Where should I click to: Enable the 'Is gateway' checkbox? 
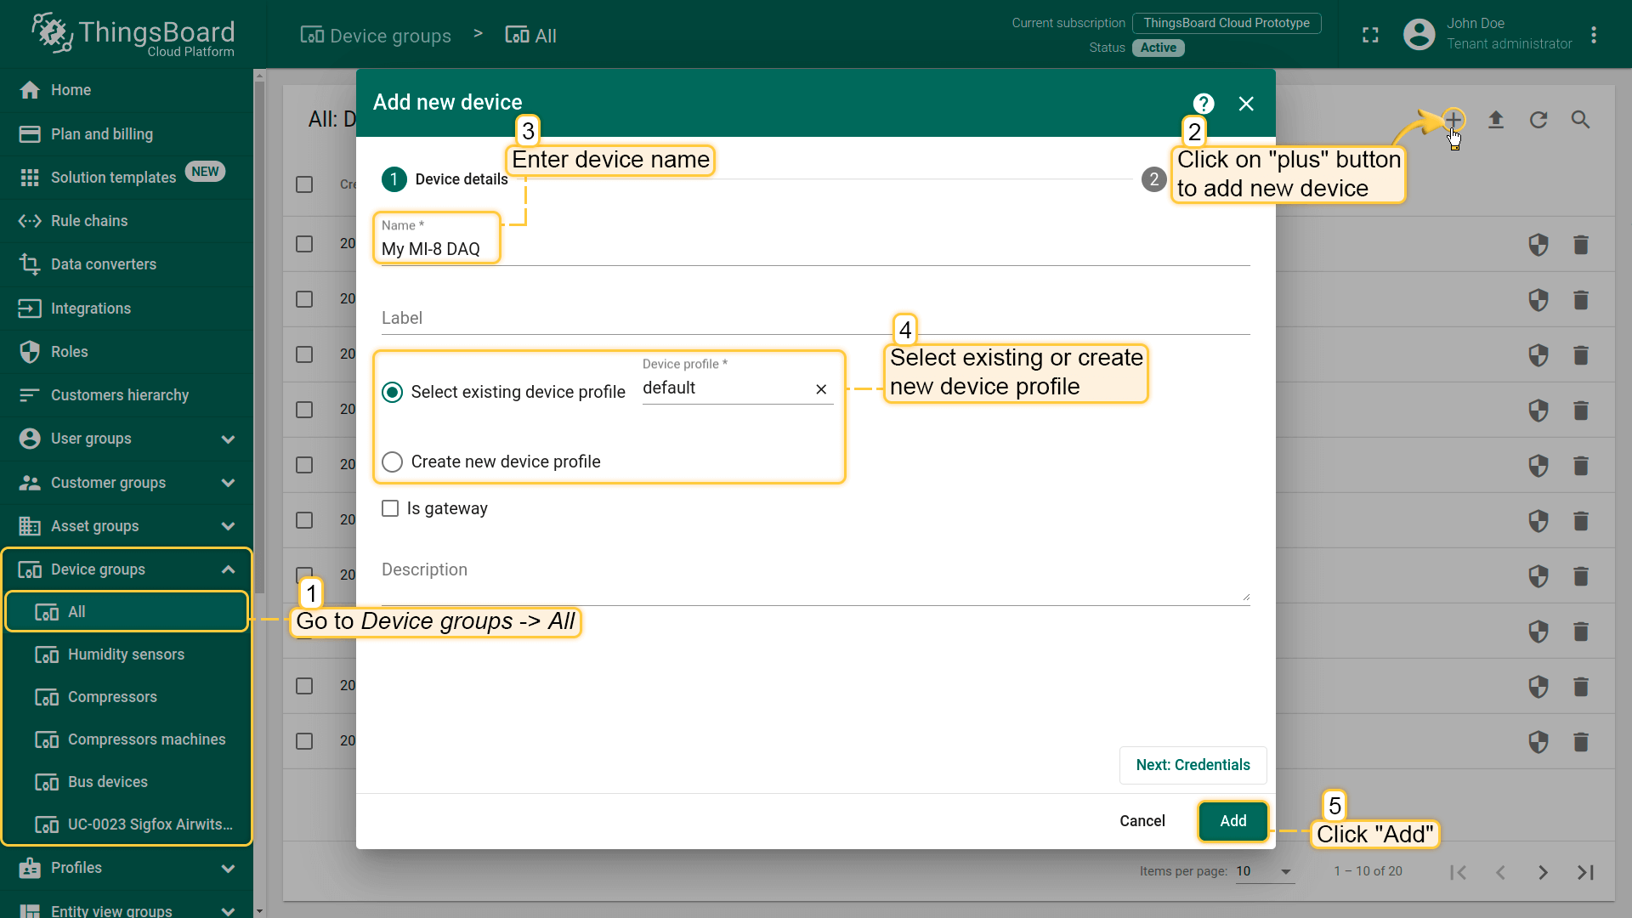pyautogui.click(x=390, y=508)
